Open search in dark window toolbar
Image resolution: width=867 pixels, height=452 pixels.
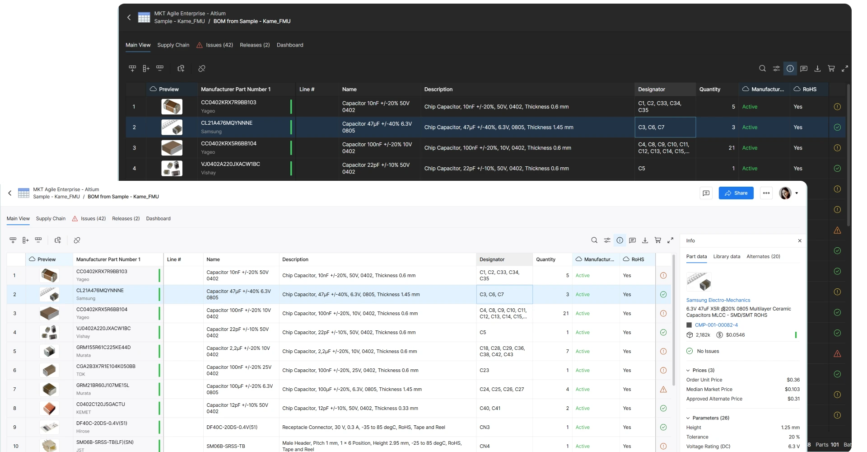(x=762, y=68)
